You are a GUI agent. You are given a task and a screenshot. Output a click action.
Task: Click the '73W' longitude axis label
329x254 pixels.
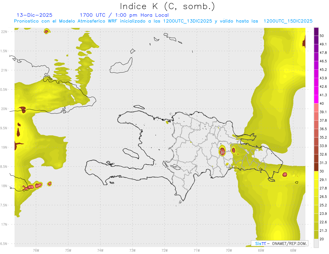coord(132,250)
